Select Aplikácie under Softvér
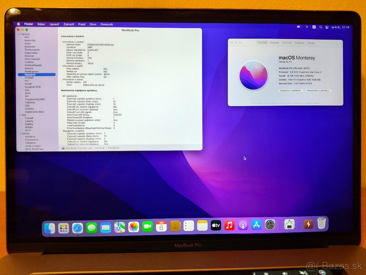The image size is (366, 275). [x=30, y=137]
